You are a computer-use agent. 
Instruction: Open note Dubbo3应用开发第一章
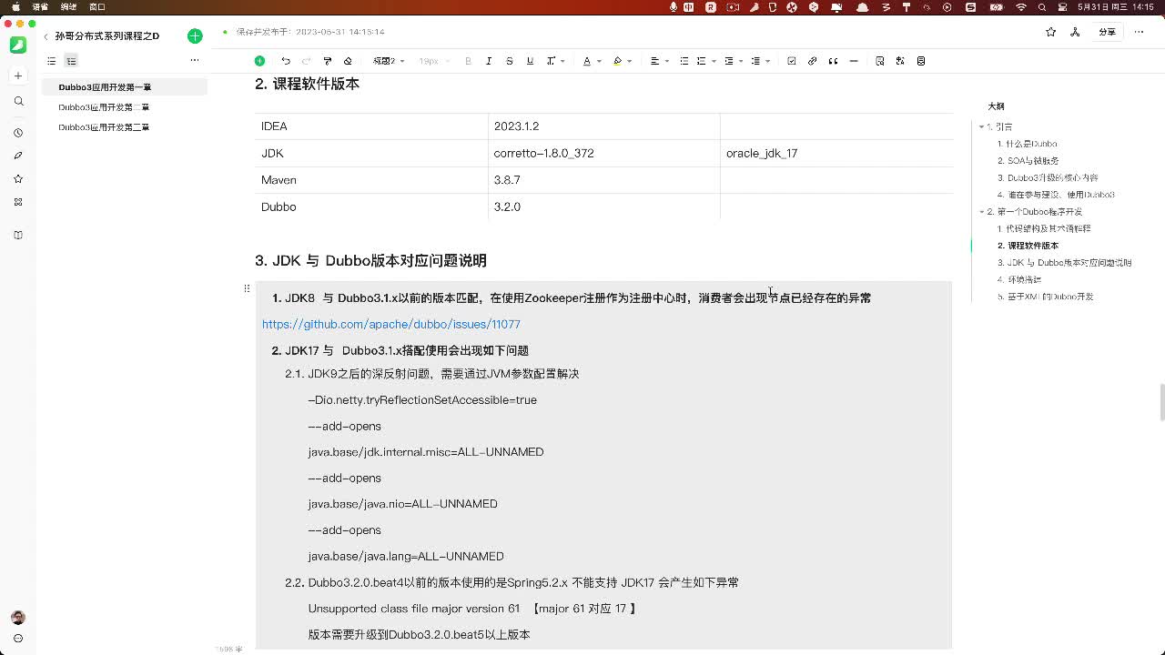[125, 87]
